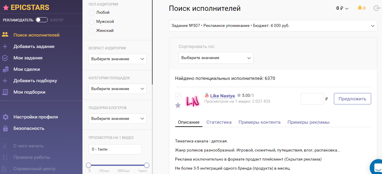The height and width of the screenshot is (174, 382).
Task: Click the document icon beside Справочный центр
Action: (x=5, y=168)
